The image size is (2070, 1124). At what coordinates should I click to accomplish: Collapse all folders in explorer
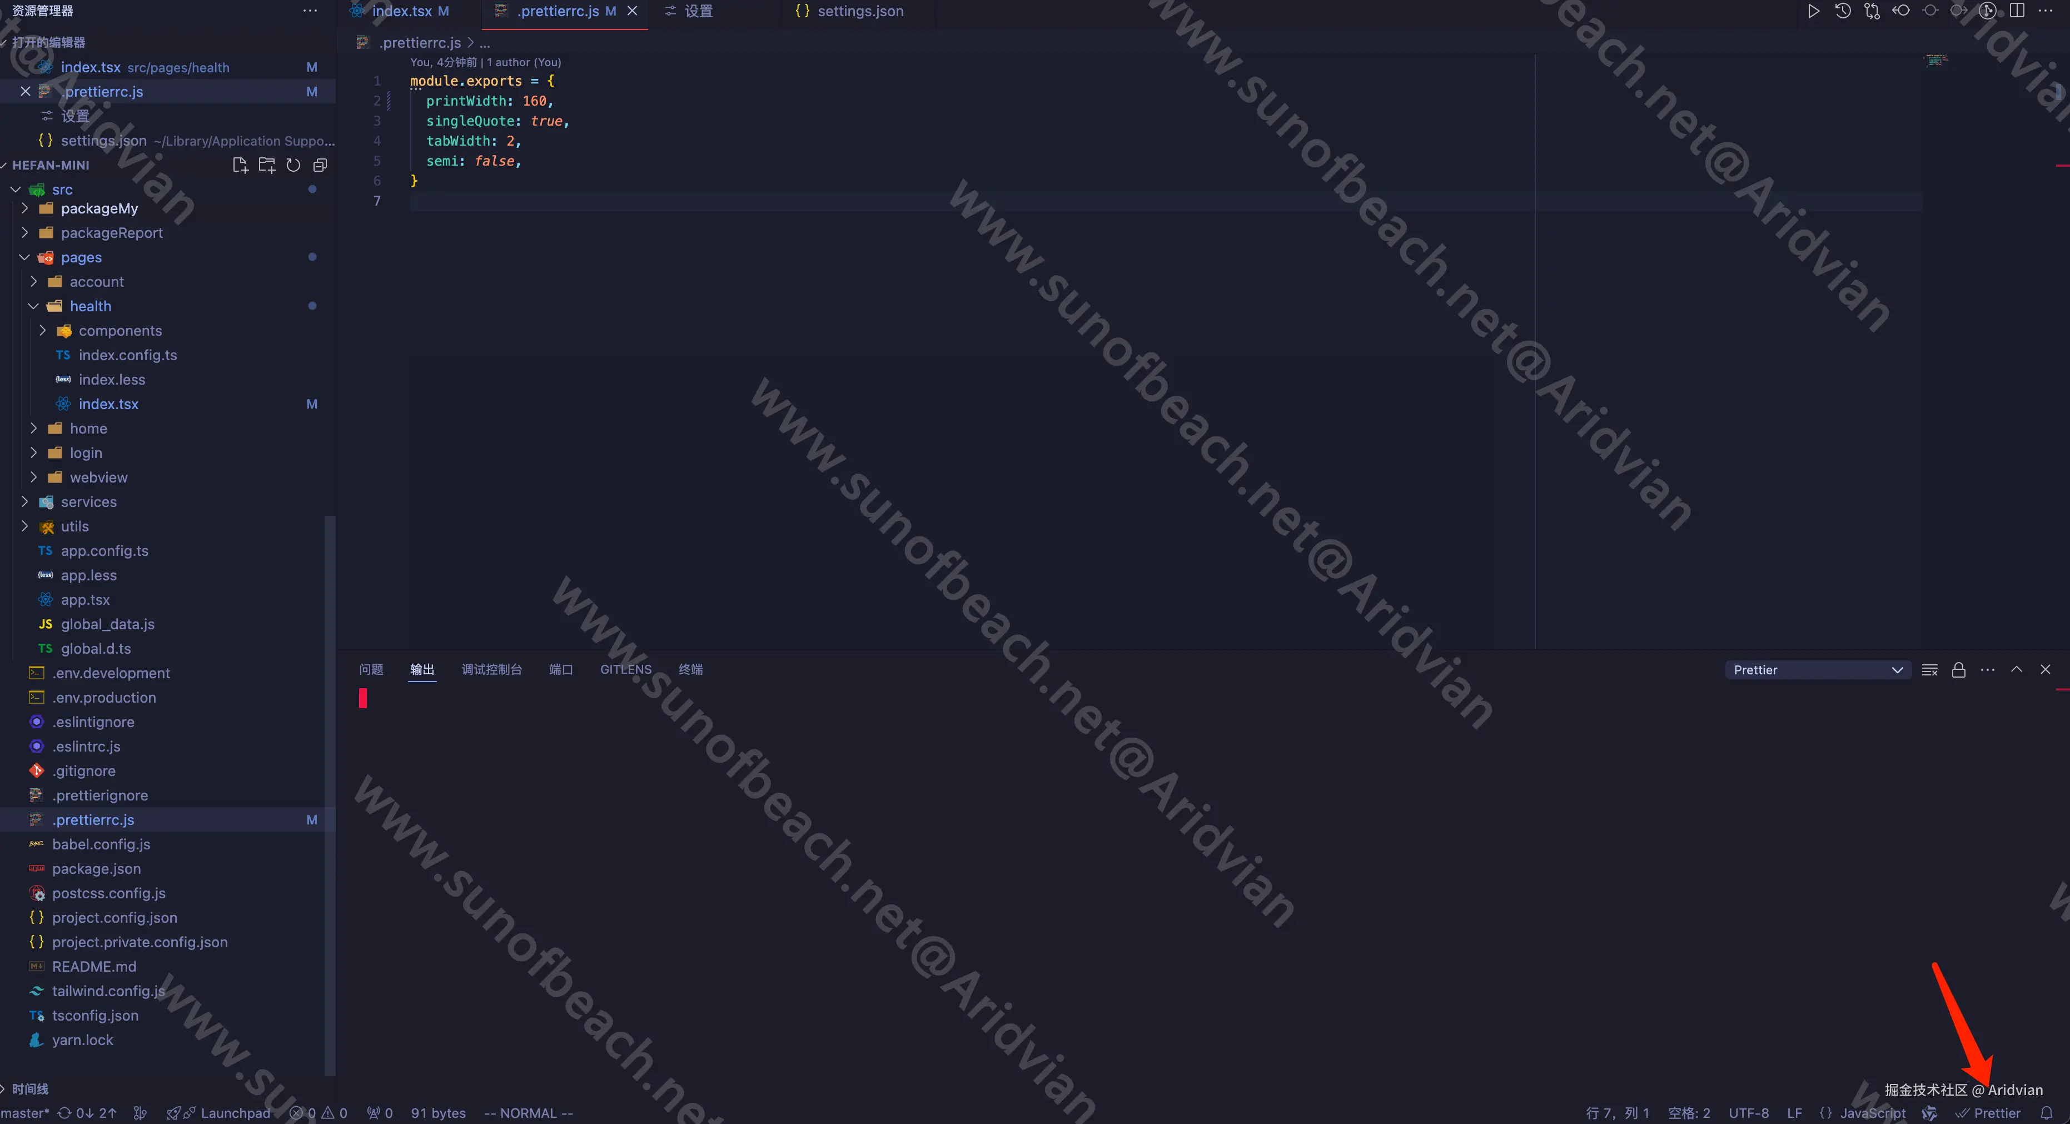pos(320,166)
